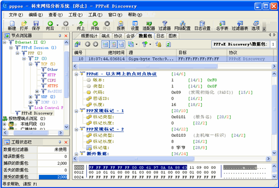The width and height of the screenshot is (279, 188).
Task: Open the 工具 menu
Action: pos(95,15)
